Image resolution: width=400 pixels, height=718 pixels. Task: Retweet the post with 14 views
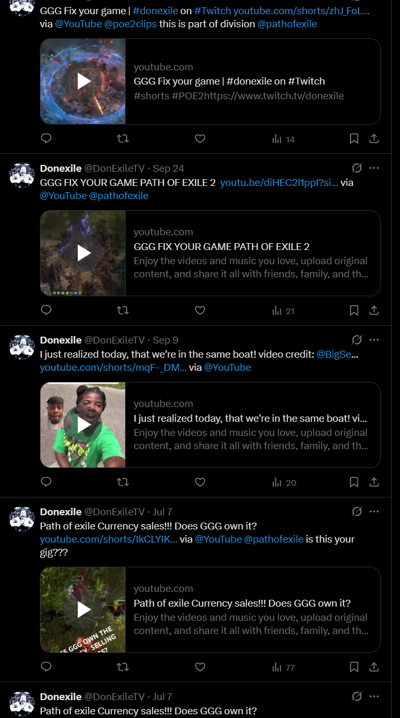122,139
